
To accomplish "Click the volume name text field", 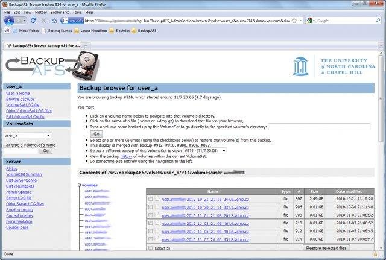I will [x=320, y=127].
